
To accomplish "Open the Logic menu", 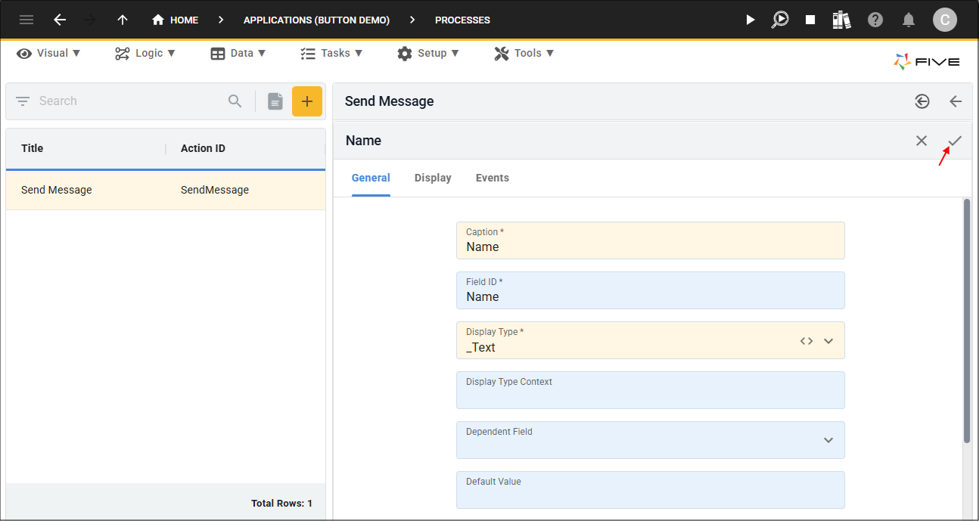I will [x=145, y=53].
